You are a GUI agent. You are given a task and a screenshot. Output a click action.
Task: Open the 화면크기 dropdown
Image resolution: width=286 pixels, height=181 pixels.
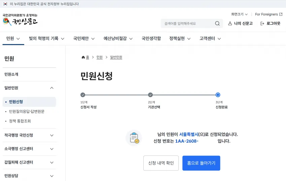pyautogui.click(x=239, y=14)
